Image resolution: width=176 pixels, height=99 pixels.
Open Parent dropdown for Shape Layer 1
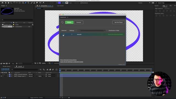[x=52, y=76]
